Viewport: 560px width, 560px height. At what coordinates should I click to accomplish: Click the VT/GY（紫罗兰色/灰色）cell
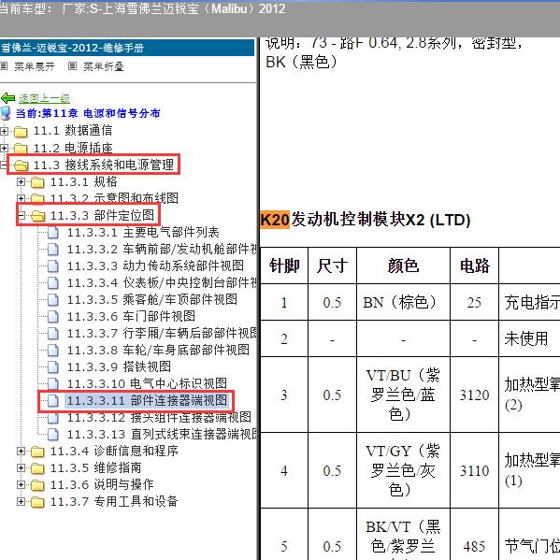403,470
